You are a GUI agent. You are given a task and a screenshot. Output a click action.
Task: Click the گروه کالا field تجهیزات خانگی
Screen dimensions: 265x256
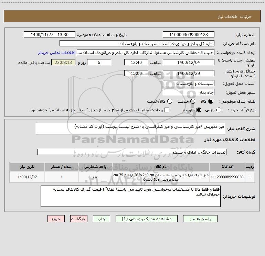132,152
